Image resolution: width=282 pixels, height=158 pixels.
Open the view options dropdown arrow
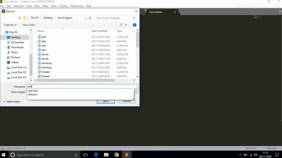coord(126,25)
